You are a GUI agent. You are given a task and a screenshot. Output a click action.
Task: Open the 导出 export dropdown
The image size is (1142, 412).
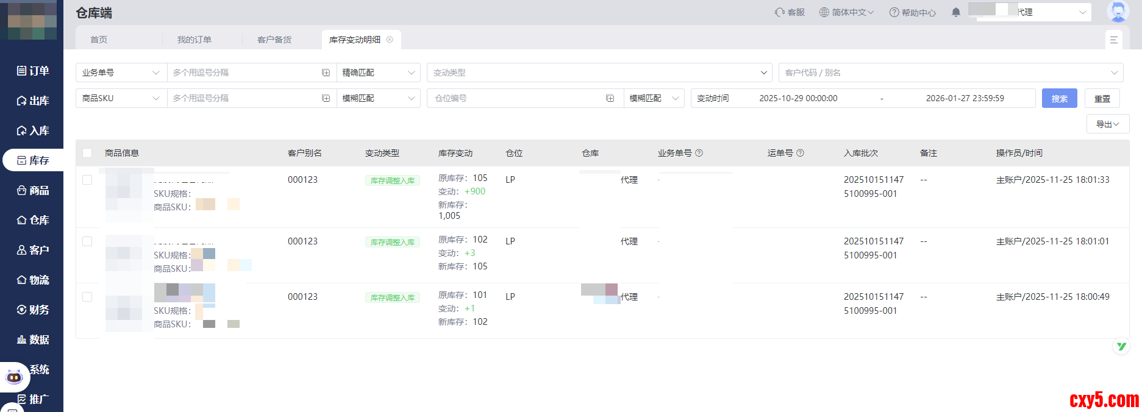click(1107, 124)
